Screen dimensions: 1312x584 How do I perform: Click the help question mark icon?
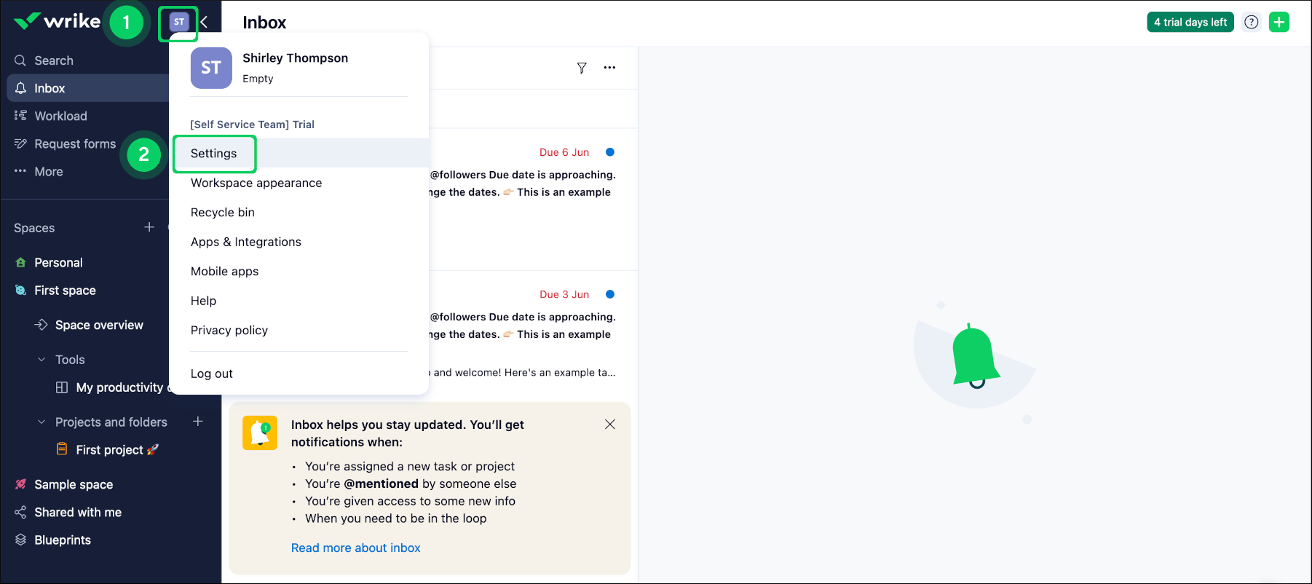pyautogui.click(x=1251, y=22)
